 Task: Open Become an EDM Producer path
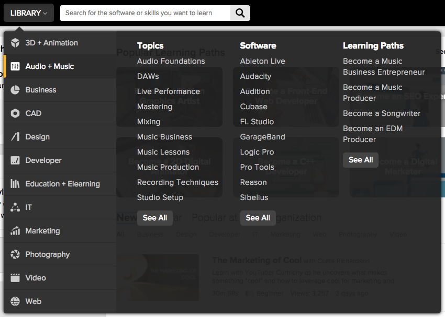(373, 134)
